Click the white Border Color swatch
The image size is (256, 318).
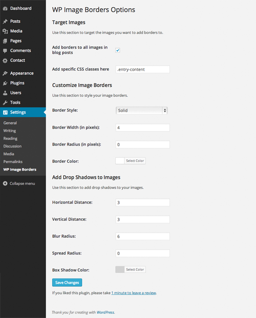120,161
